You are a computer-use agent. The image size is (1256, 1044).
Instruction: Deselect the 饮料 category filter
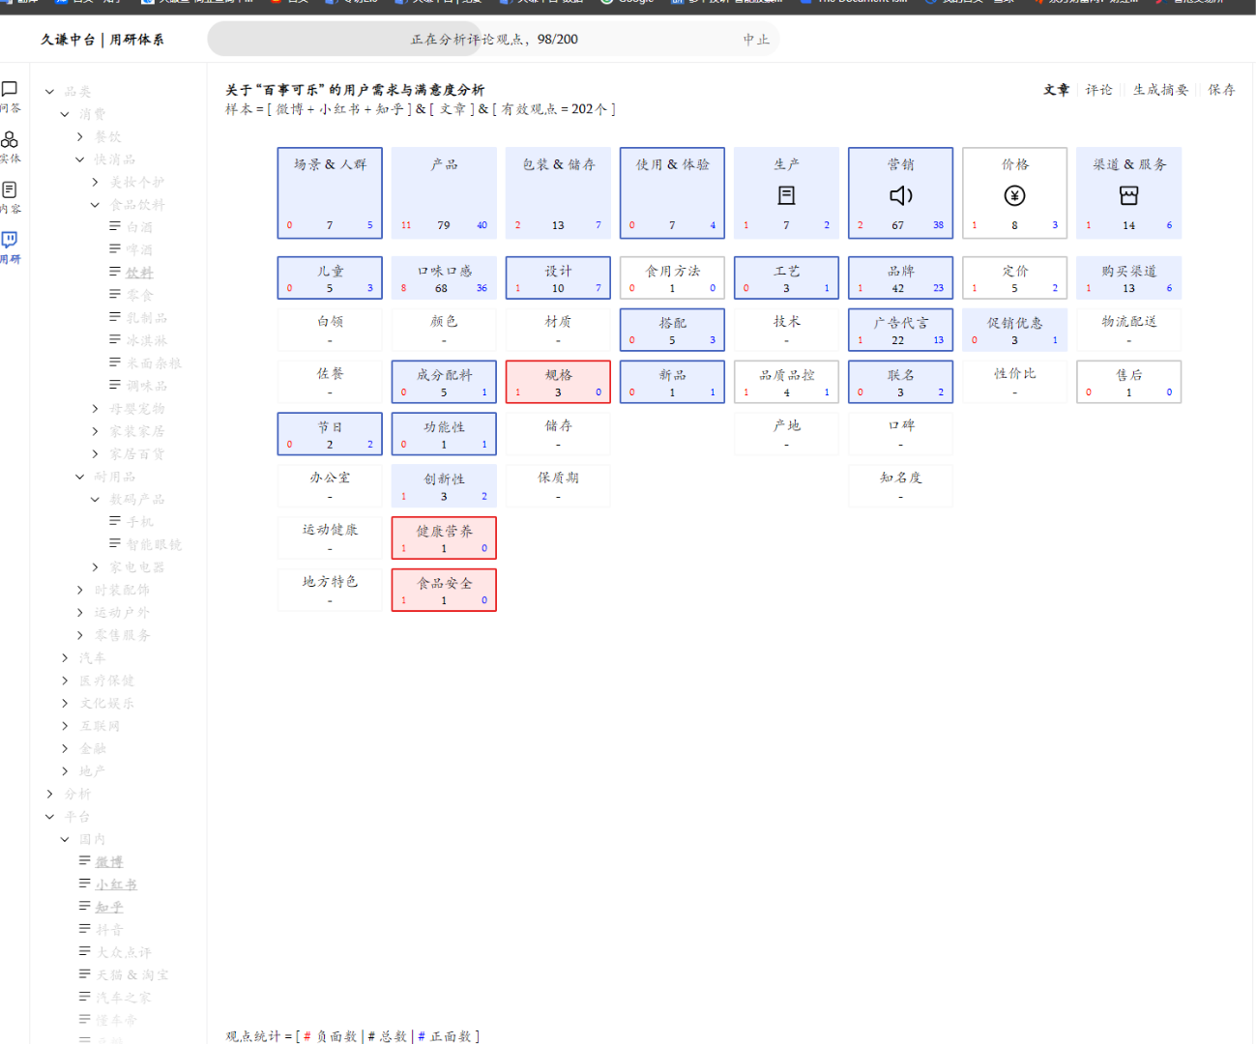[139, 273]
